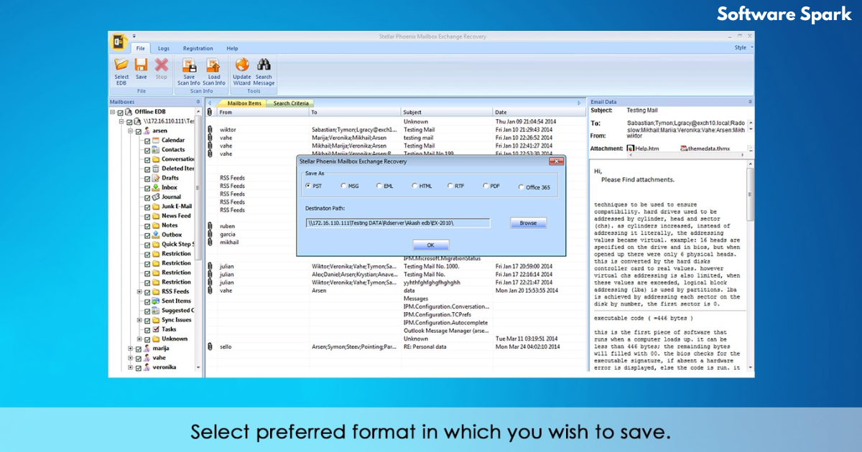This screenshot has height=452, width=862.
Task: Choose the Office 365 save option
Action: pyautogui.click(x=522, y=187)
